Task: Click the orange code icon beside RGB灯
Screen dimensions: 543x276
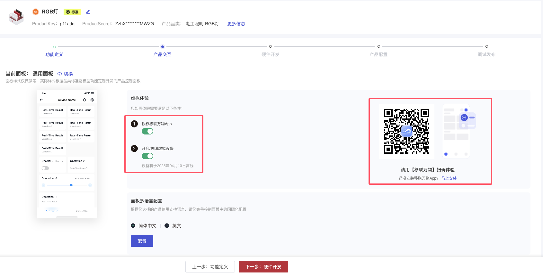Action: 36,12
